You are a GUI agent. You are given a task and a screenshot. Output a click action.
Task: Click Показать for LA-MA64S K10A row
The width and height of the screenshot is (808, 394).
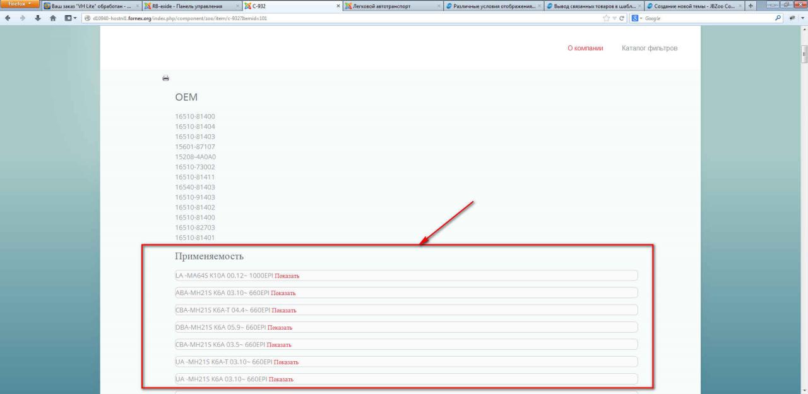(x=287, y=276)
